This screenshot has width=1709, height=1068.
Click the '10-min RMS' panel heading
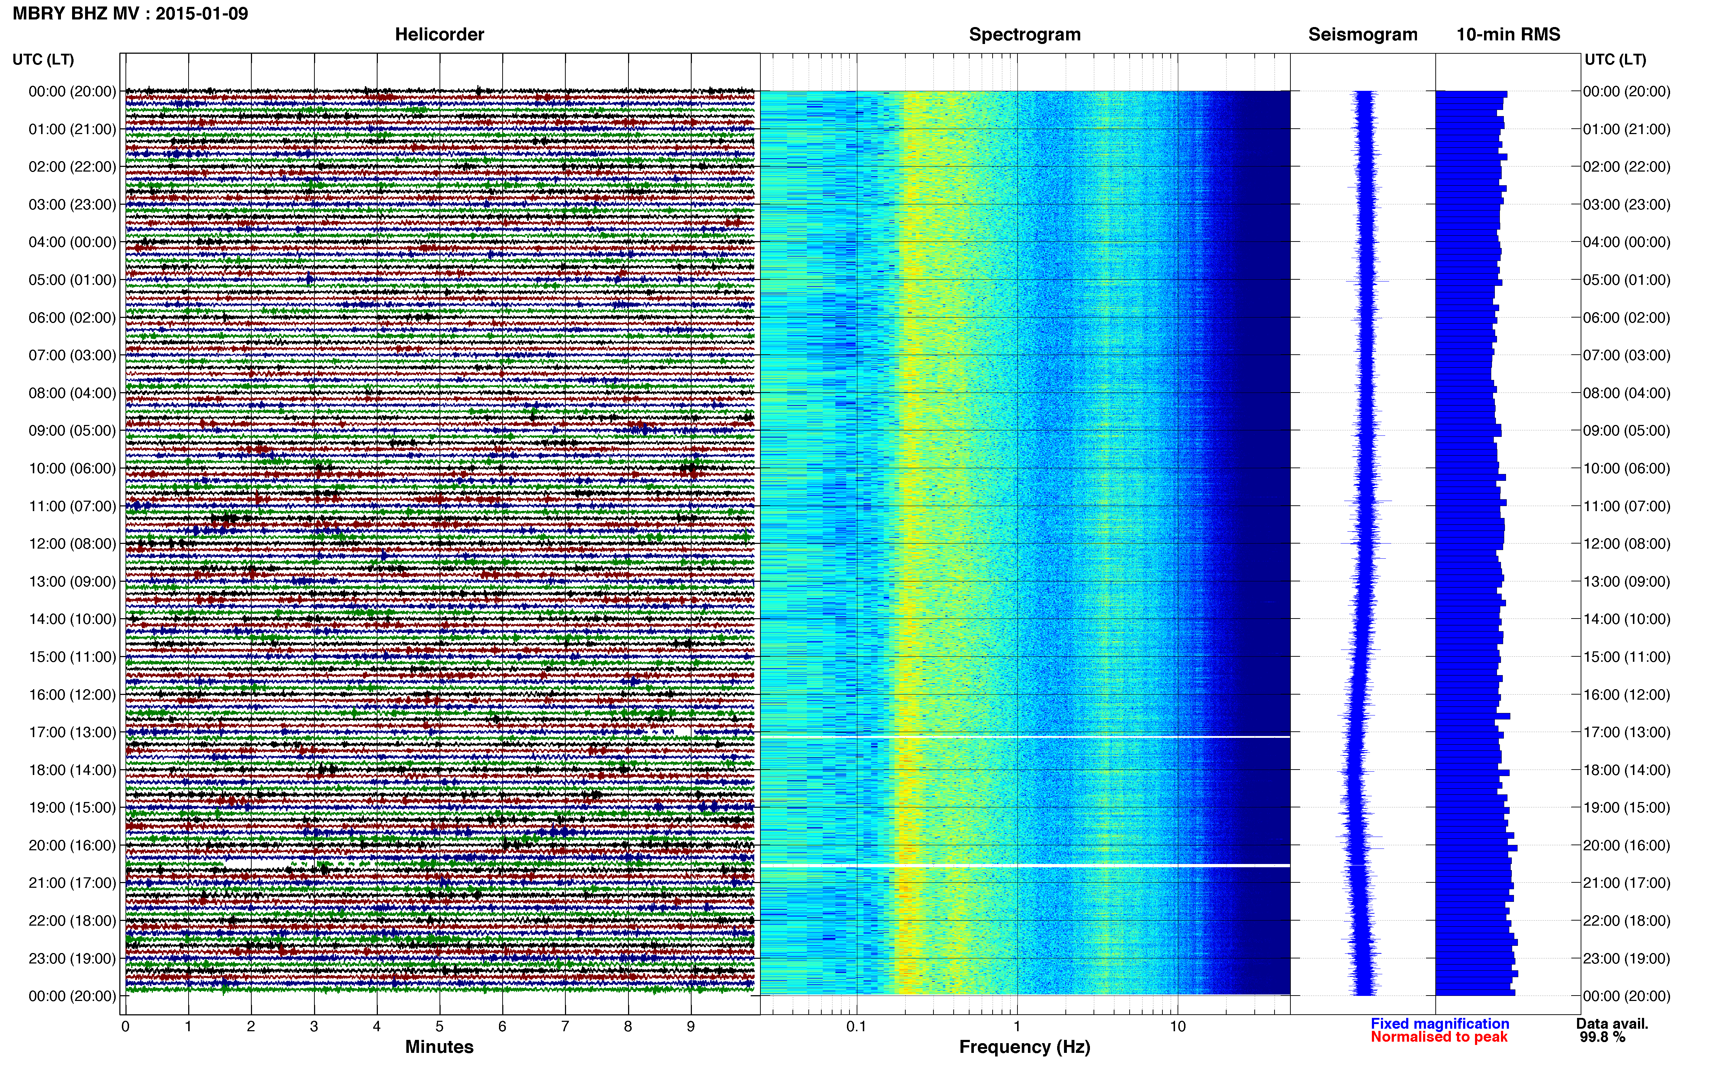tap(1509, 35)
